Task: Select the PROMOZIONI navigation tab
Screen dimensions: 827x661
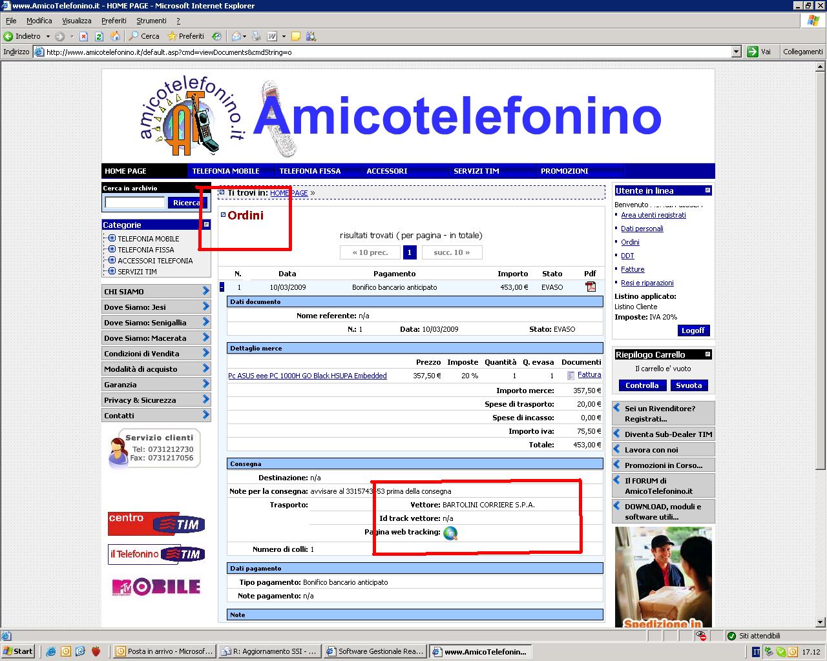Action: 565,171
